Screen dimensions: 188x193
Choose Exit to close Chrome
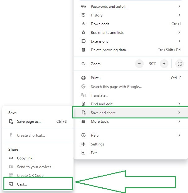[131, 153]
